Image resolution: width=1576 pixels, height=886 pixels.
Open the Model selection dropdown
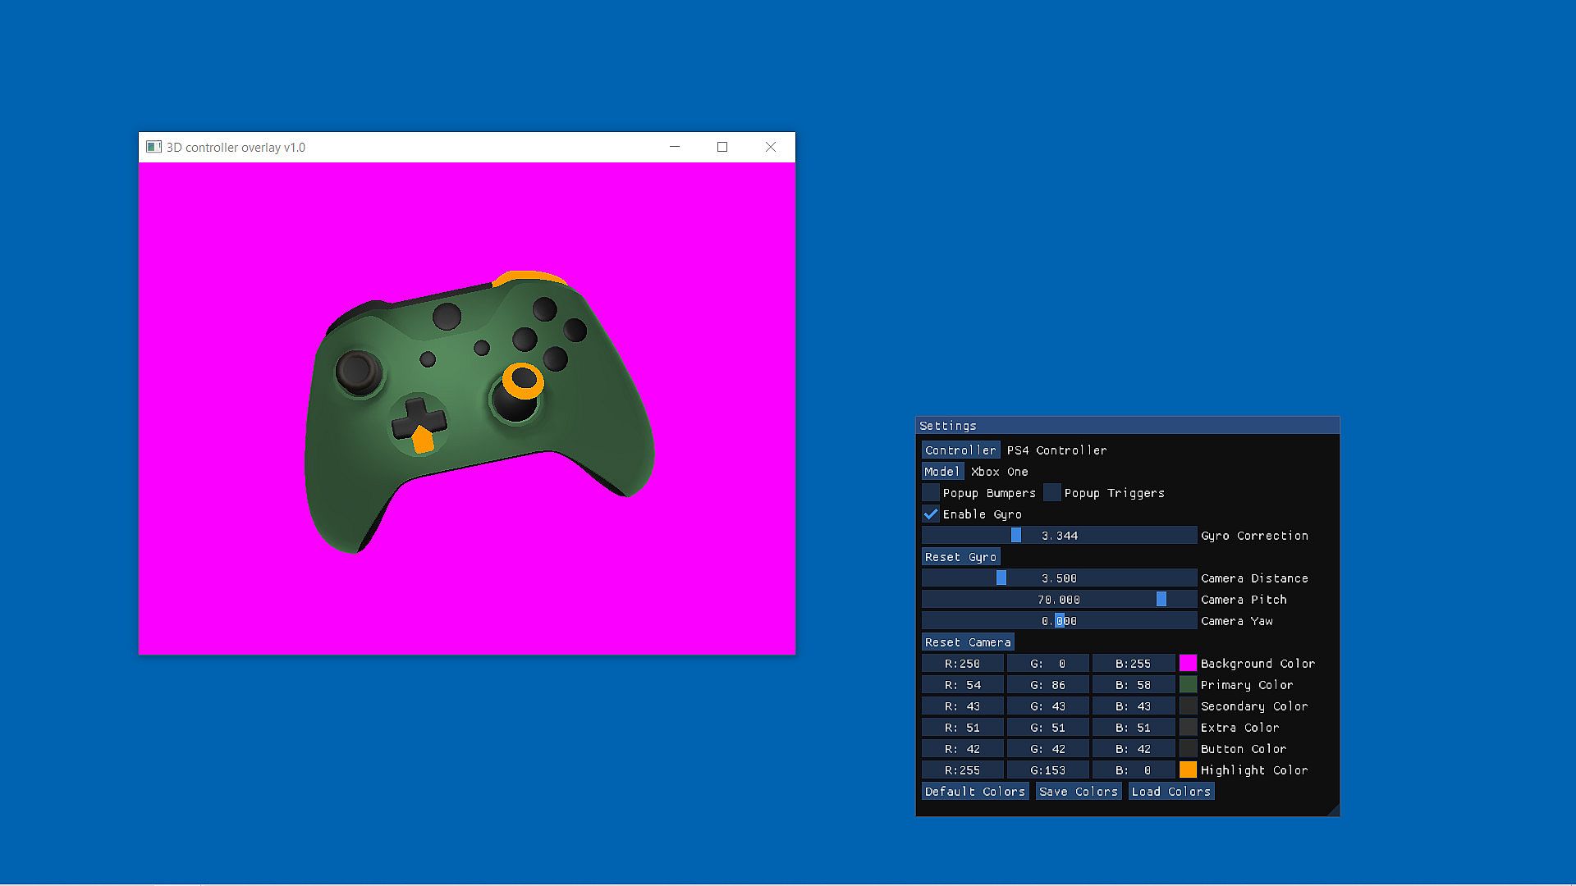coord(941,472)
